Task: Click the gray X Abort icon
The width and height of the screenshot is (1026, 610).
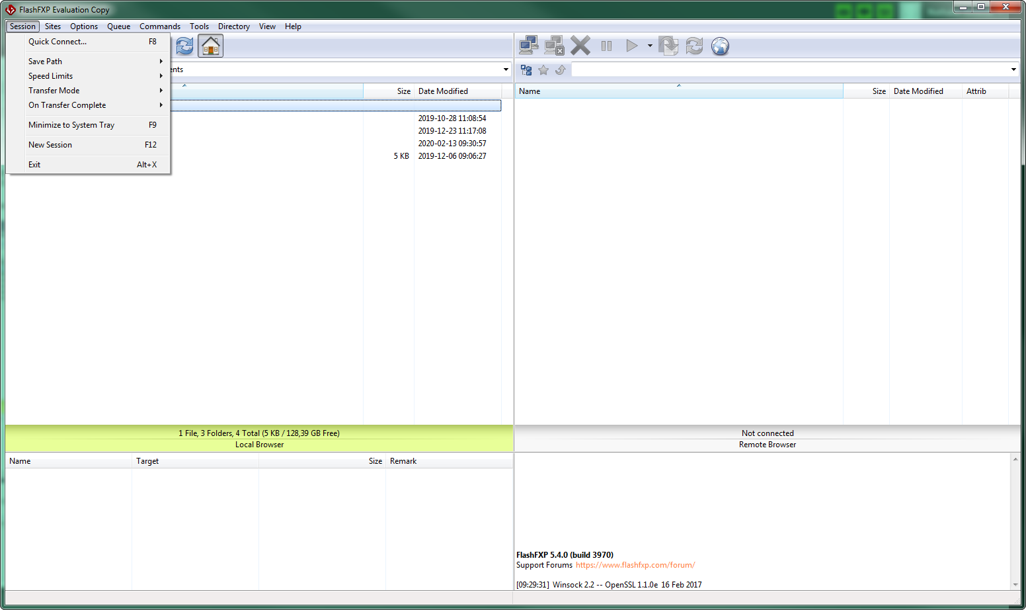Action: click(x=580, y=46)
